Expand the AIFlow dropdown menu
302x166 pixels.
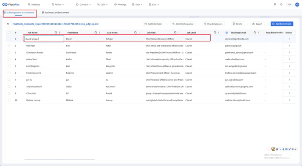(x=58, y=4)
